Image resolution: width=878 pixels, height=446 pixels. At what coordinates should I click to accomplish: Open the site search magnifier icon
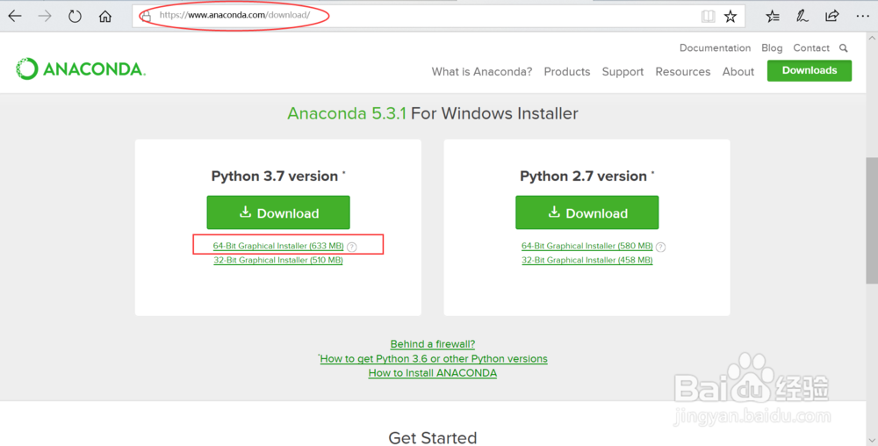pos(844,48)
